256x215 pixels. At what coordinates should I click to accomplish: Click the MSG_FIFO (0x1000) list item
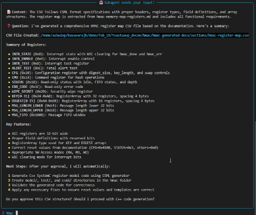(49, 115)
